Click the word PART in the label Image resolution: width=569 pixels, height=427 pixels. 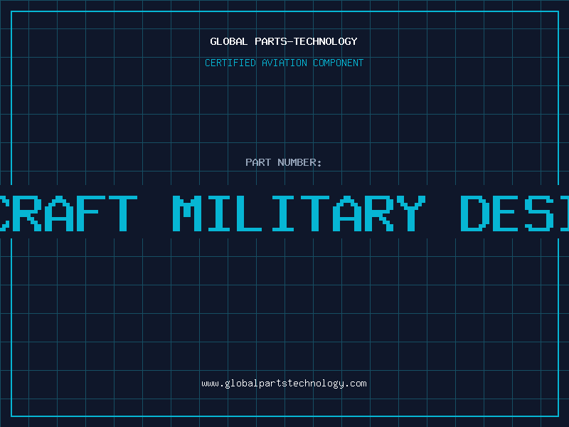click(x=258, y=162)
